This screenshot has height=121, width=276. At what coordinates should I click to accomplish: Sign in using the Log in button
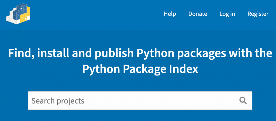(x=227, y=14)
